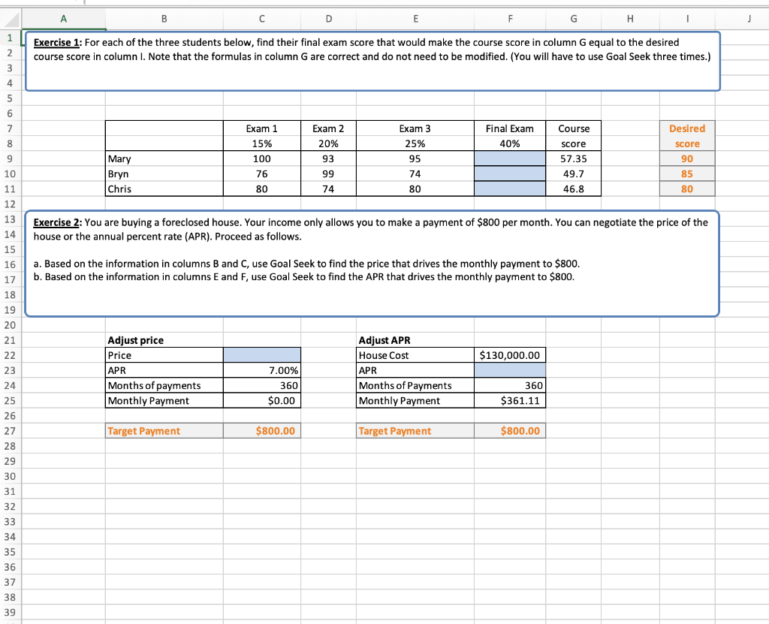This screenshot has width=769, height=624.
Task: Select Adjust price Monthly Payment $0.00
Action: (262, 400)
